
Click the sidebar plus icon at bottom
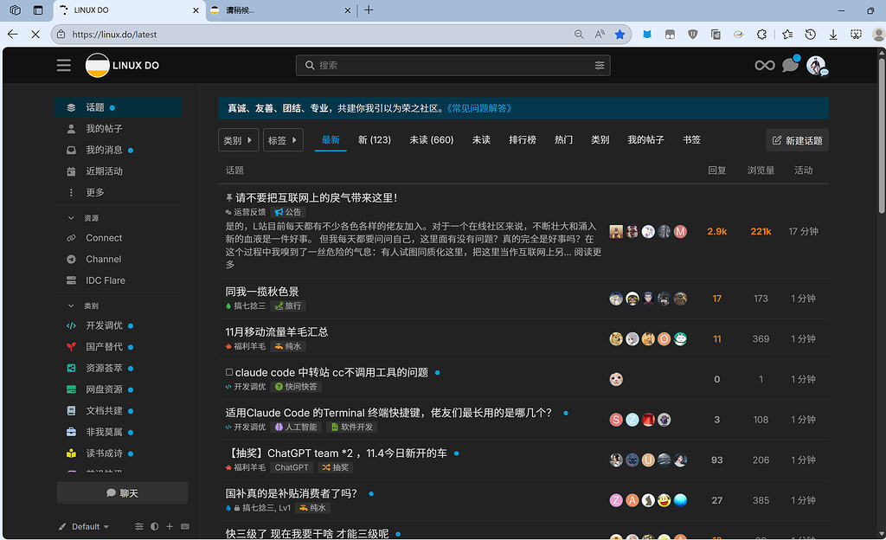(x=170, y=526)
